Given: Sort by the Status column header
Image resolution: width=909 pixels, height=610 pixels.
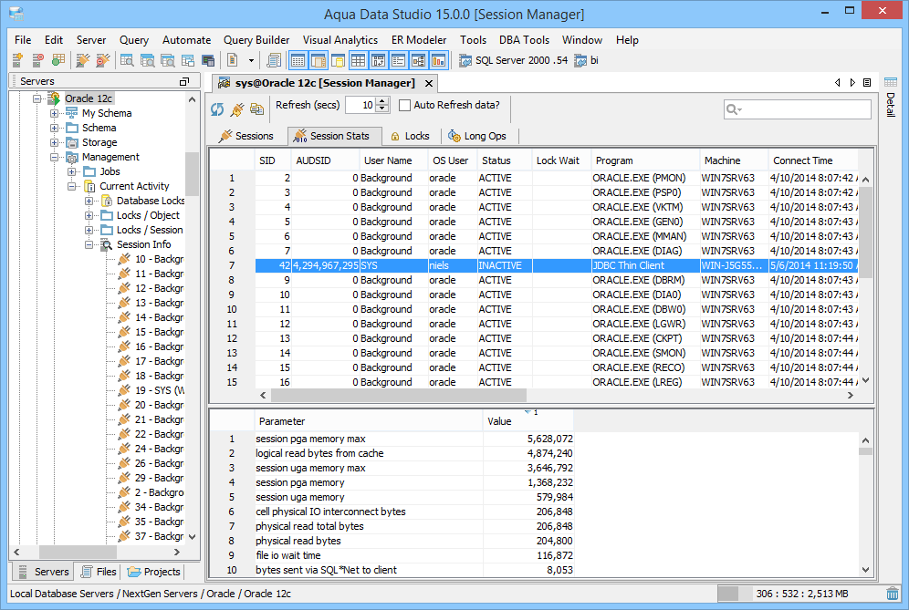Looking at the screenshot, I should 503,160.
